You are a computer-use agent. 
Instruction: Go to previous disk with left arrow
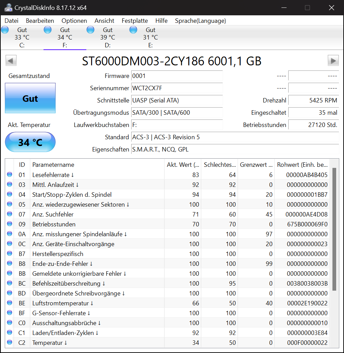(11, 60)
